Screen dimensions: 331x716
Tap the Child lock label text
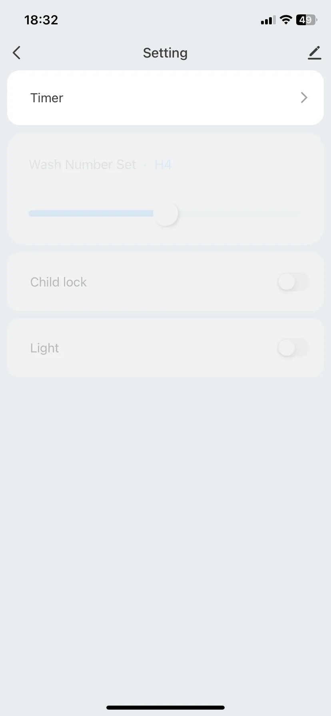click(x=58, y=282)
